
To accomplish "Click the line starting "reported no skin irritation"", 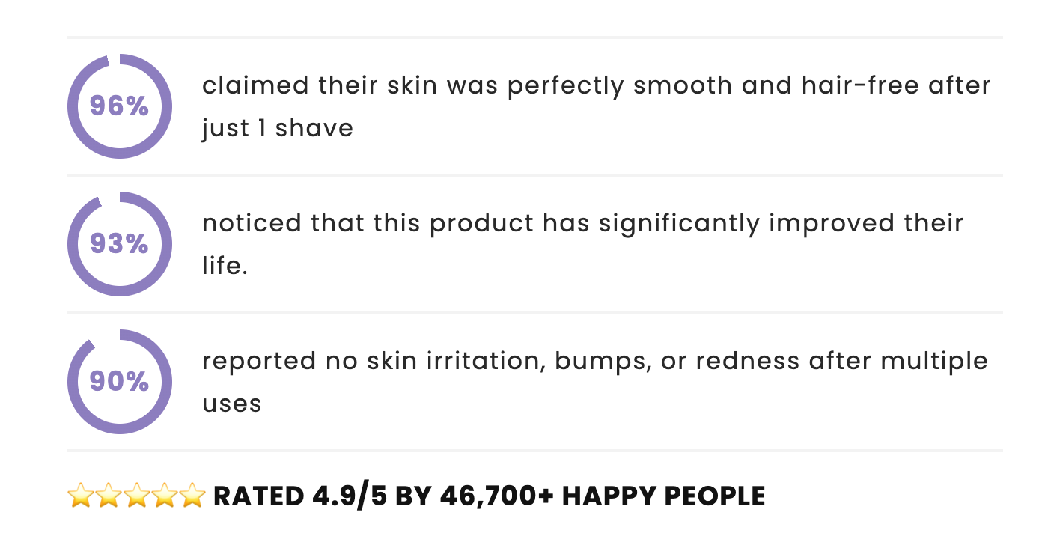I will coord(595,361).
